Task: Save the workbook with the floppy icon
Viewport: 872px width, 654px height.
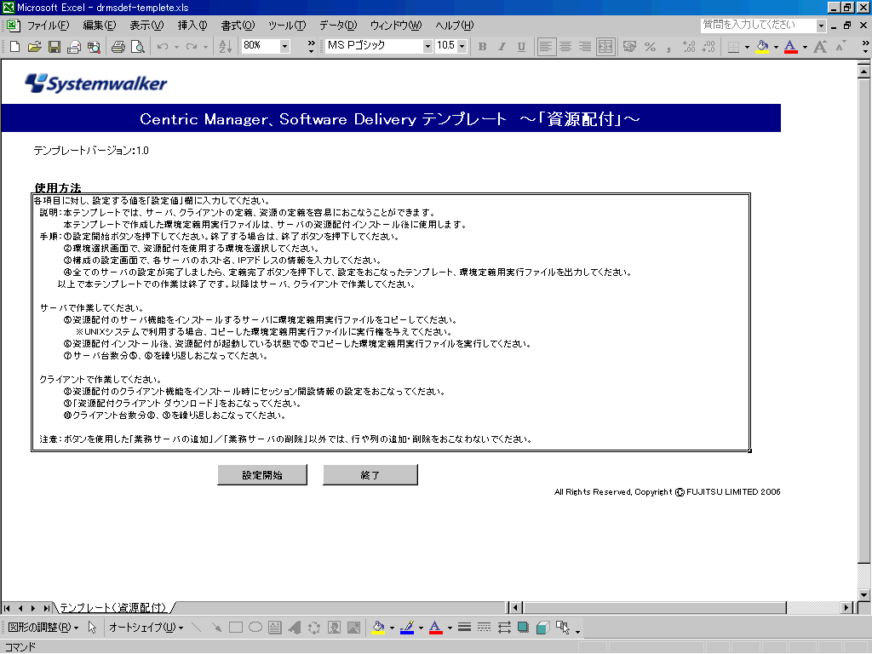Action: pos(54,47)
